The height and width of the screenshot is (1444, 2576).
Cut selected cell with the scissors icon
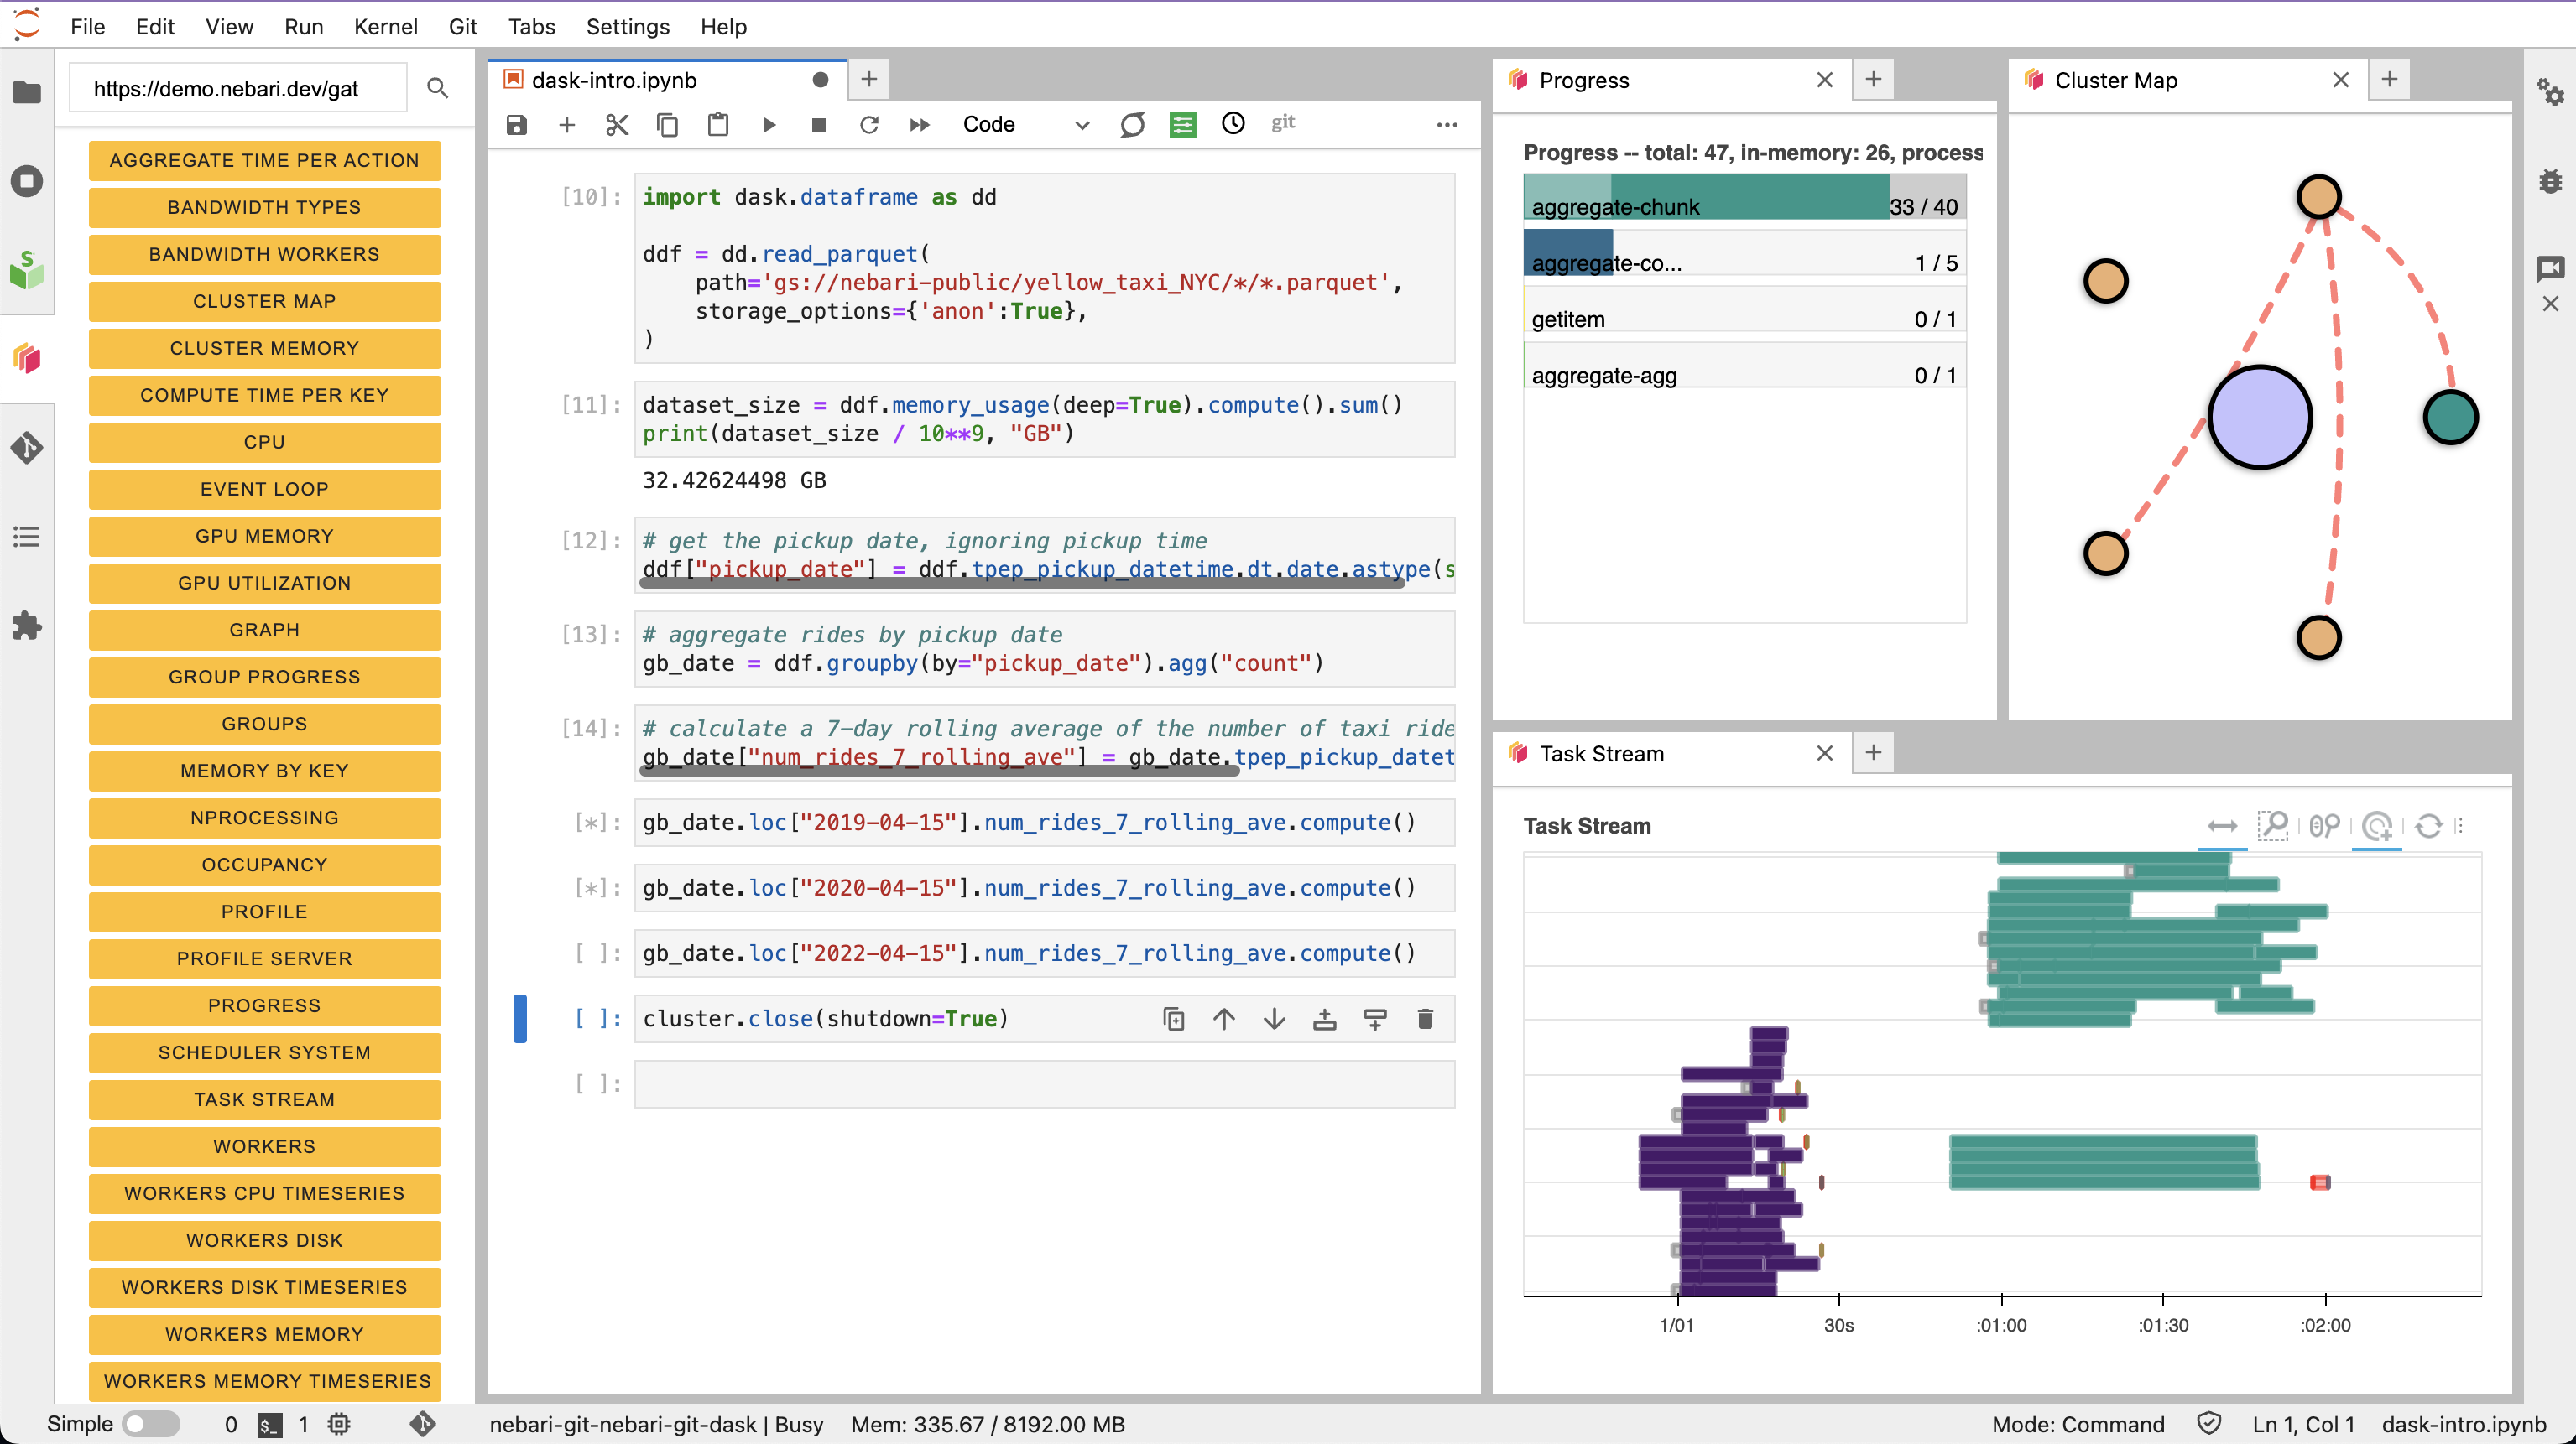tap(617, 124)
